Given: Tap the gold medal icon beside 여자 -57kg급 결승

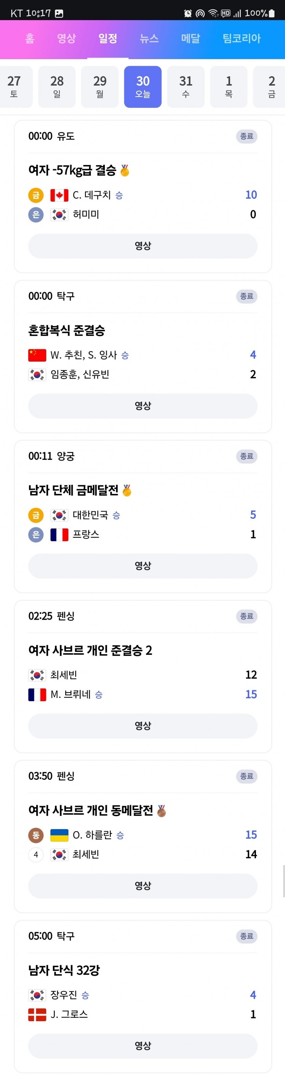Looking at the screenshot, I should click(125, 170).
